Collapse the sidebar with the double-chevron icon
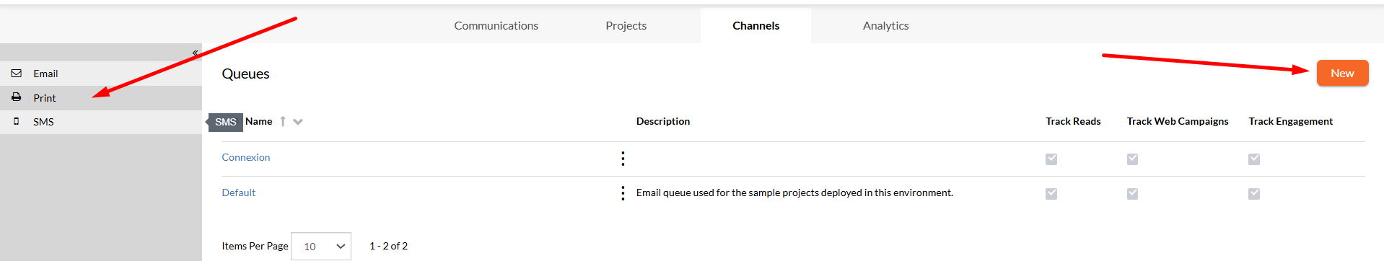1384x261 pixels. 196,53
